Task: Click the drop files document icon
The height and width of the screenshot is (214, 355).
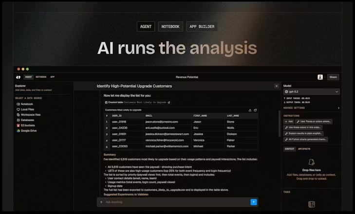Action: click(312, 162)
